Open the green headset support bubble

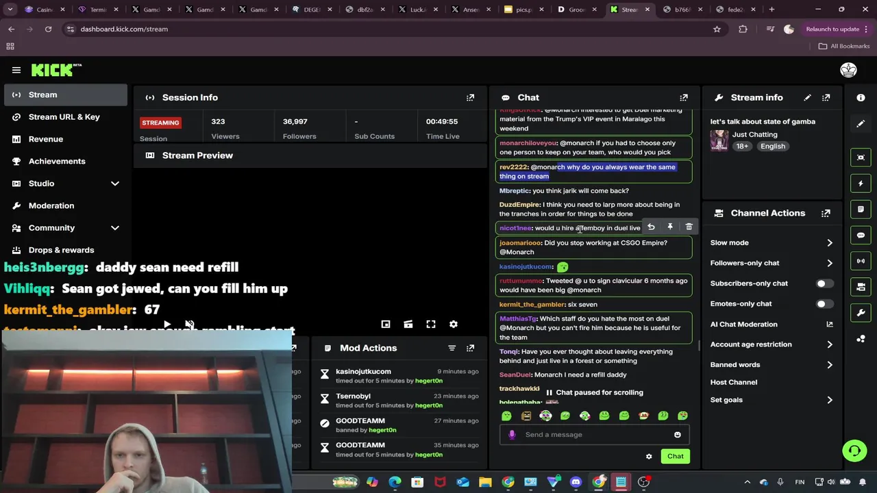tap(854, 451)
